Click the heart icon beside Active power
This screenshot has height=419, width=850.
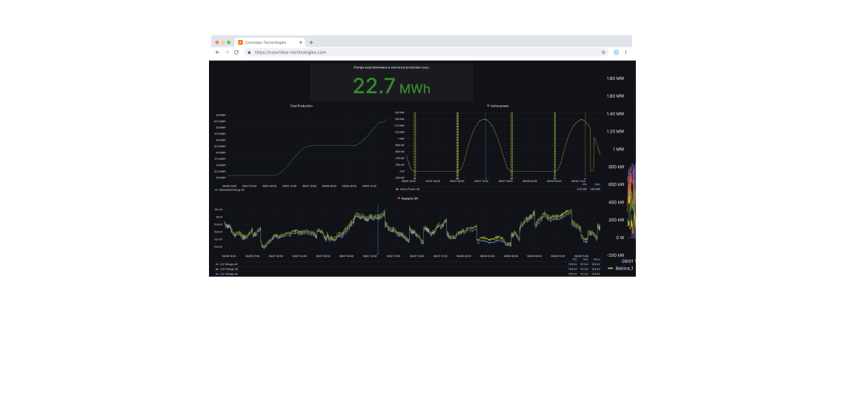coord(488,106)
